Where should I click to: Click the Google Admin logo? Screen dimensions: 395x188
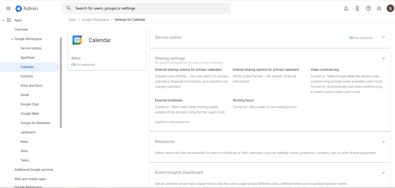click(27, 8)
